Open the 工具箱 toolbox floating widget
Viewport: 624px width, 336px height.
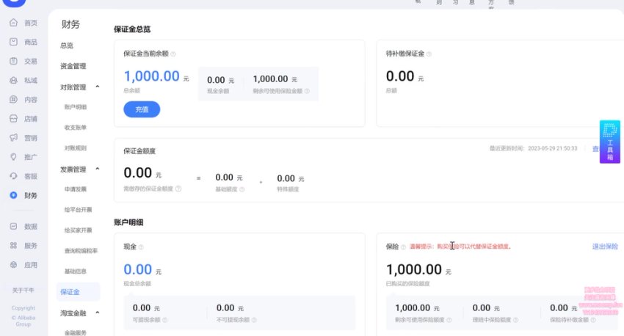point(609,143)
